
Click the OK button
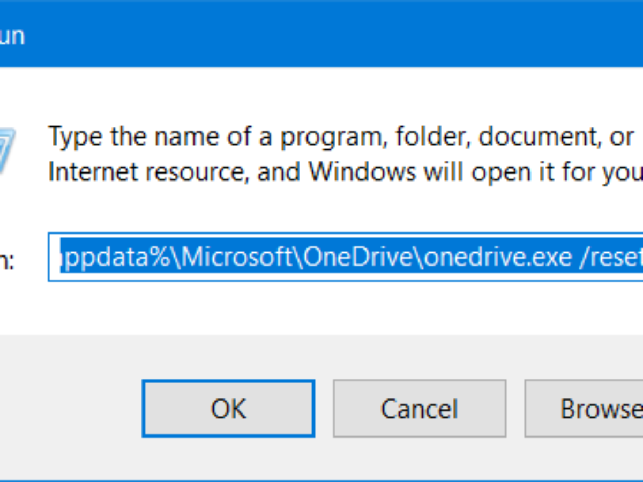point(228,409)
